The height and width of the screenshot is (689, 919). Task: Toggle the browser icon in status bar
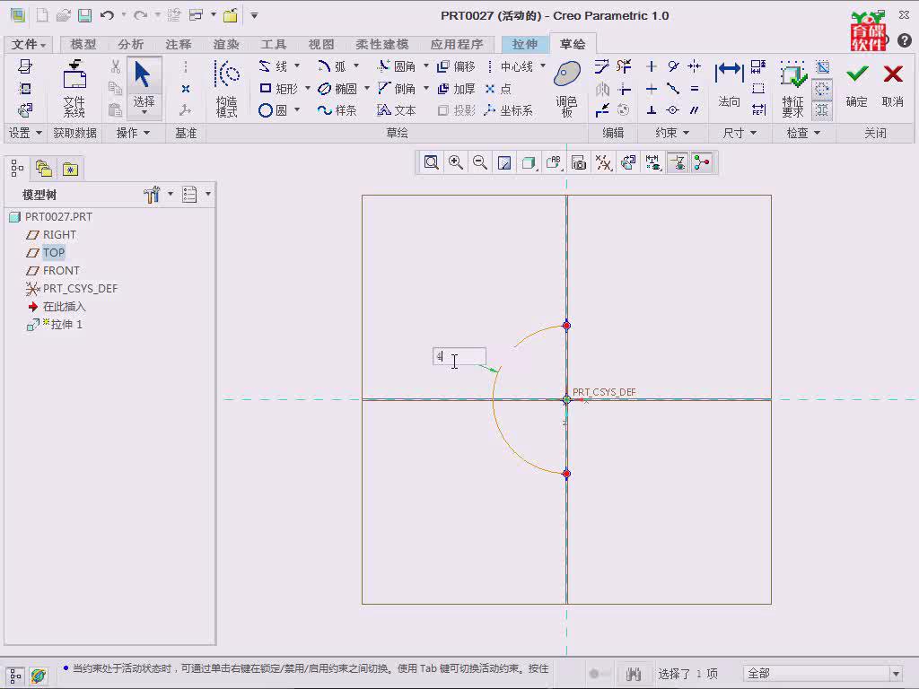coord(38,676)
